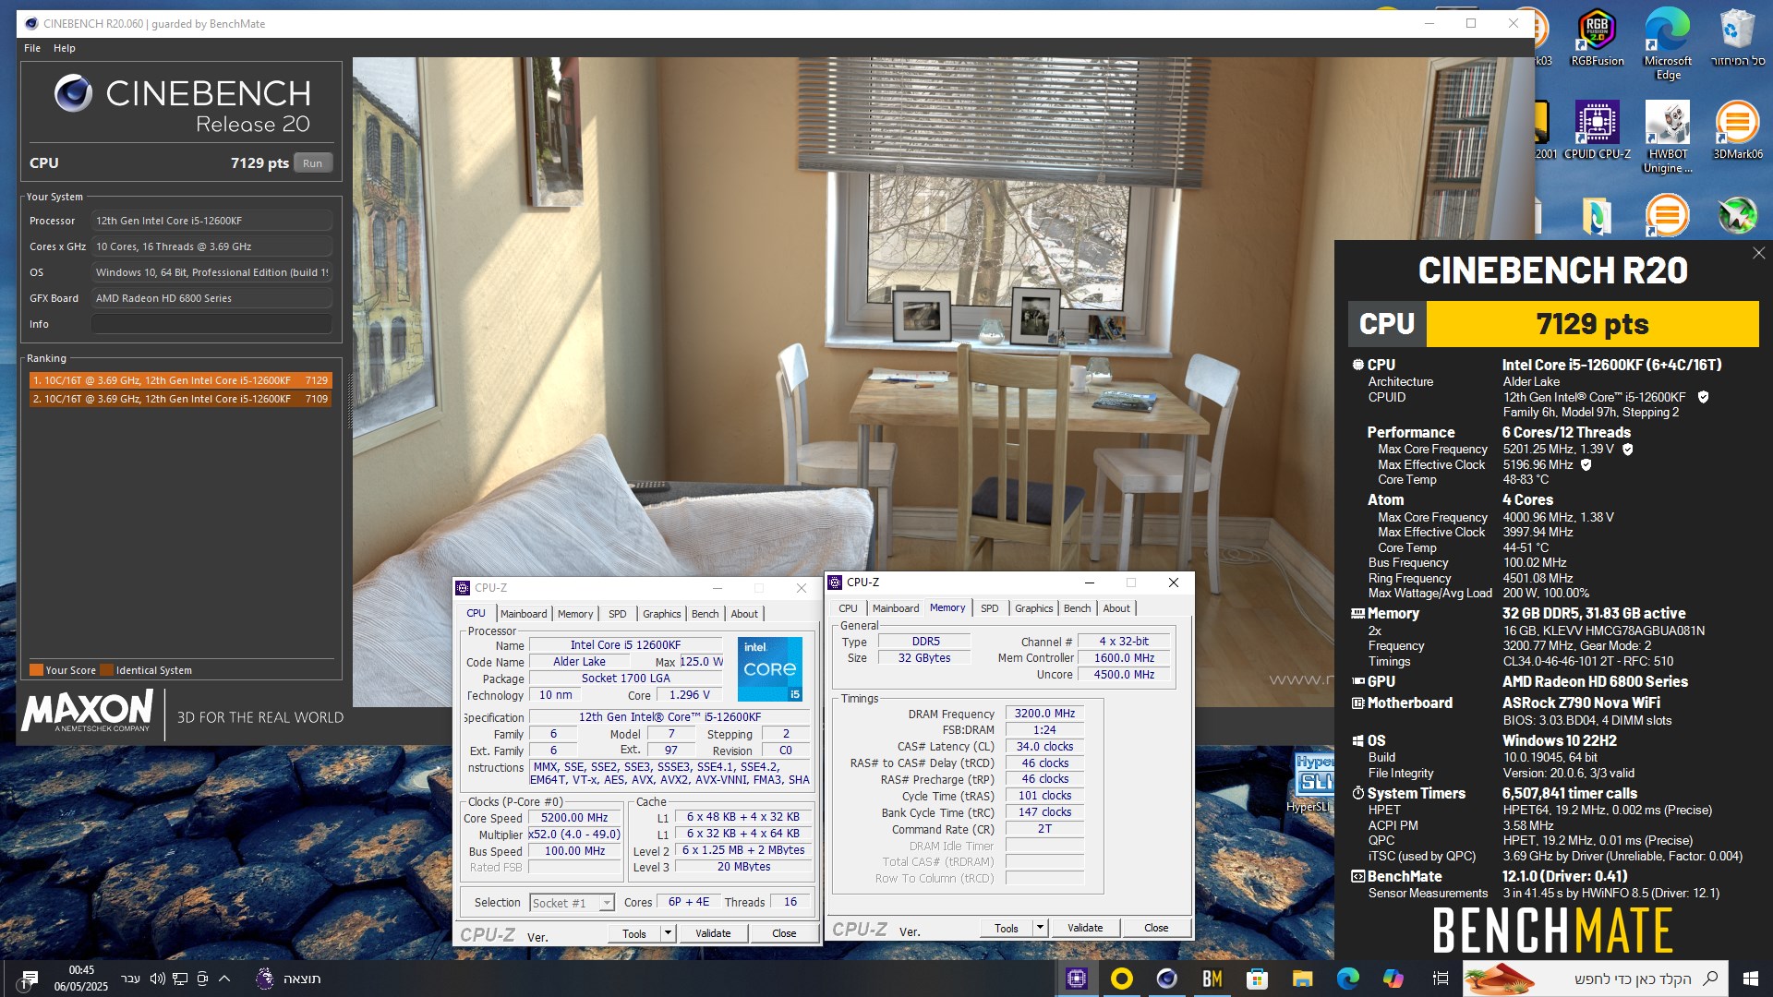Image resolution: width=1773 pixels, height=997 pixels.
Task: Open Tools dropdown arrow in left CPU-Z window
Action: [668, 933]
